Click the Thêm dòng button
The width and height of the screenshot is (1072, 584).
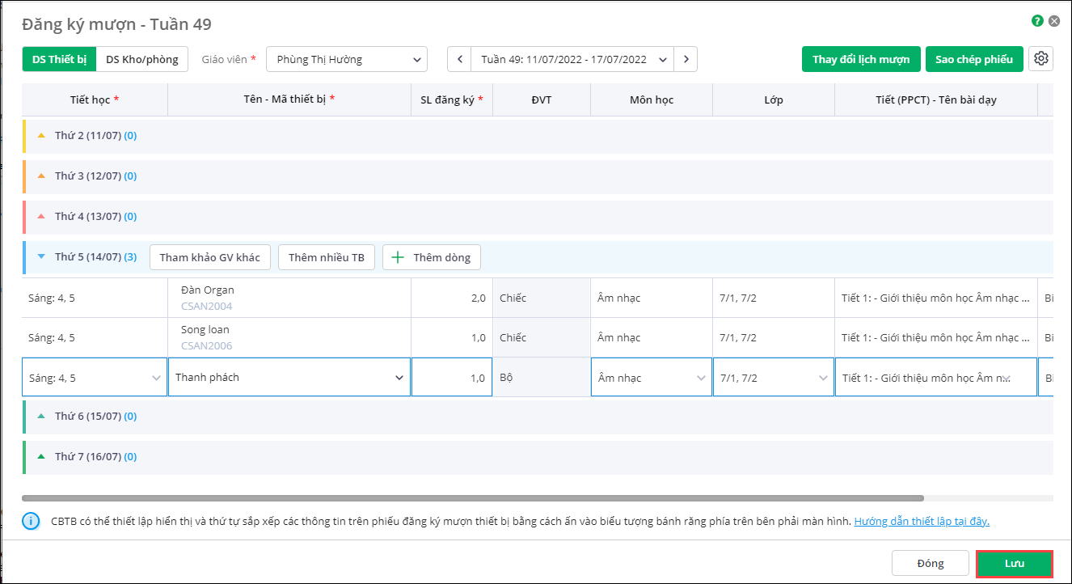(432, 257)
